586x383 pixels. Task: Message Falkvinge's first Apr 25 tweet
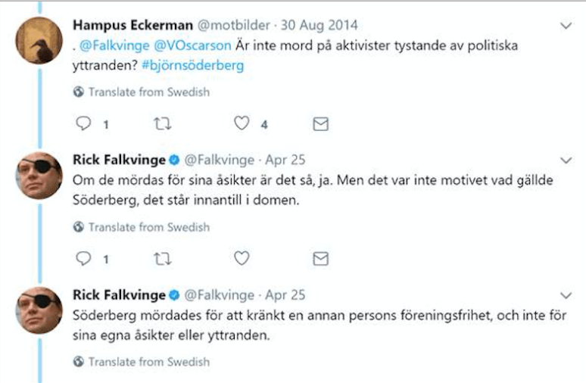click(x=321, y=260)
